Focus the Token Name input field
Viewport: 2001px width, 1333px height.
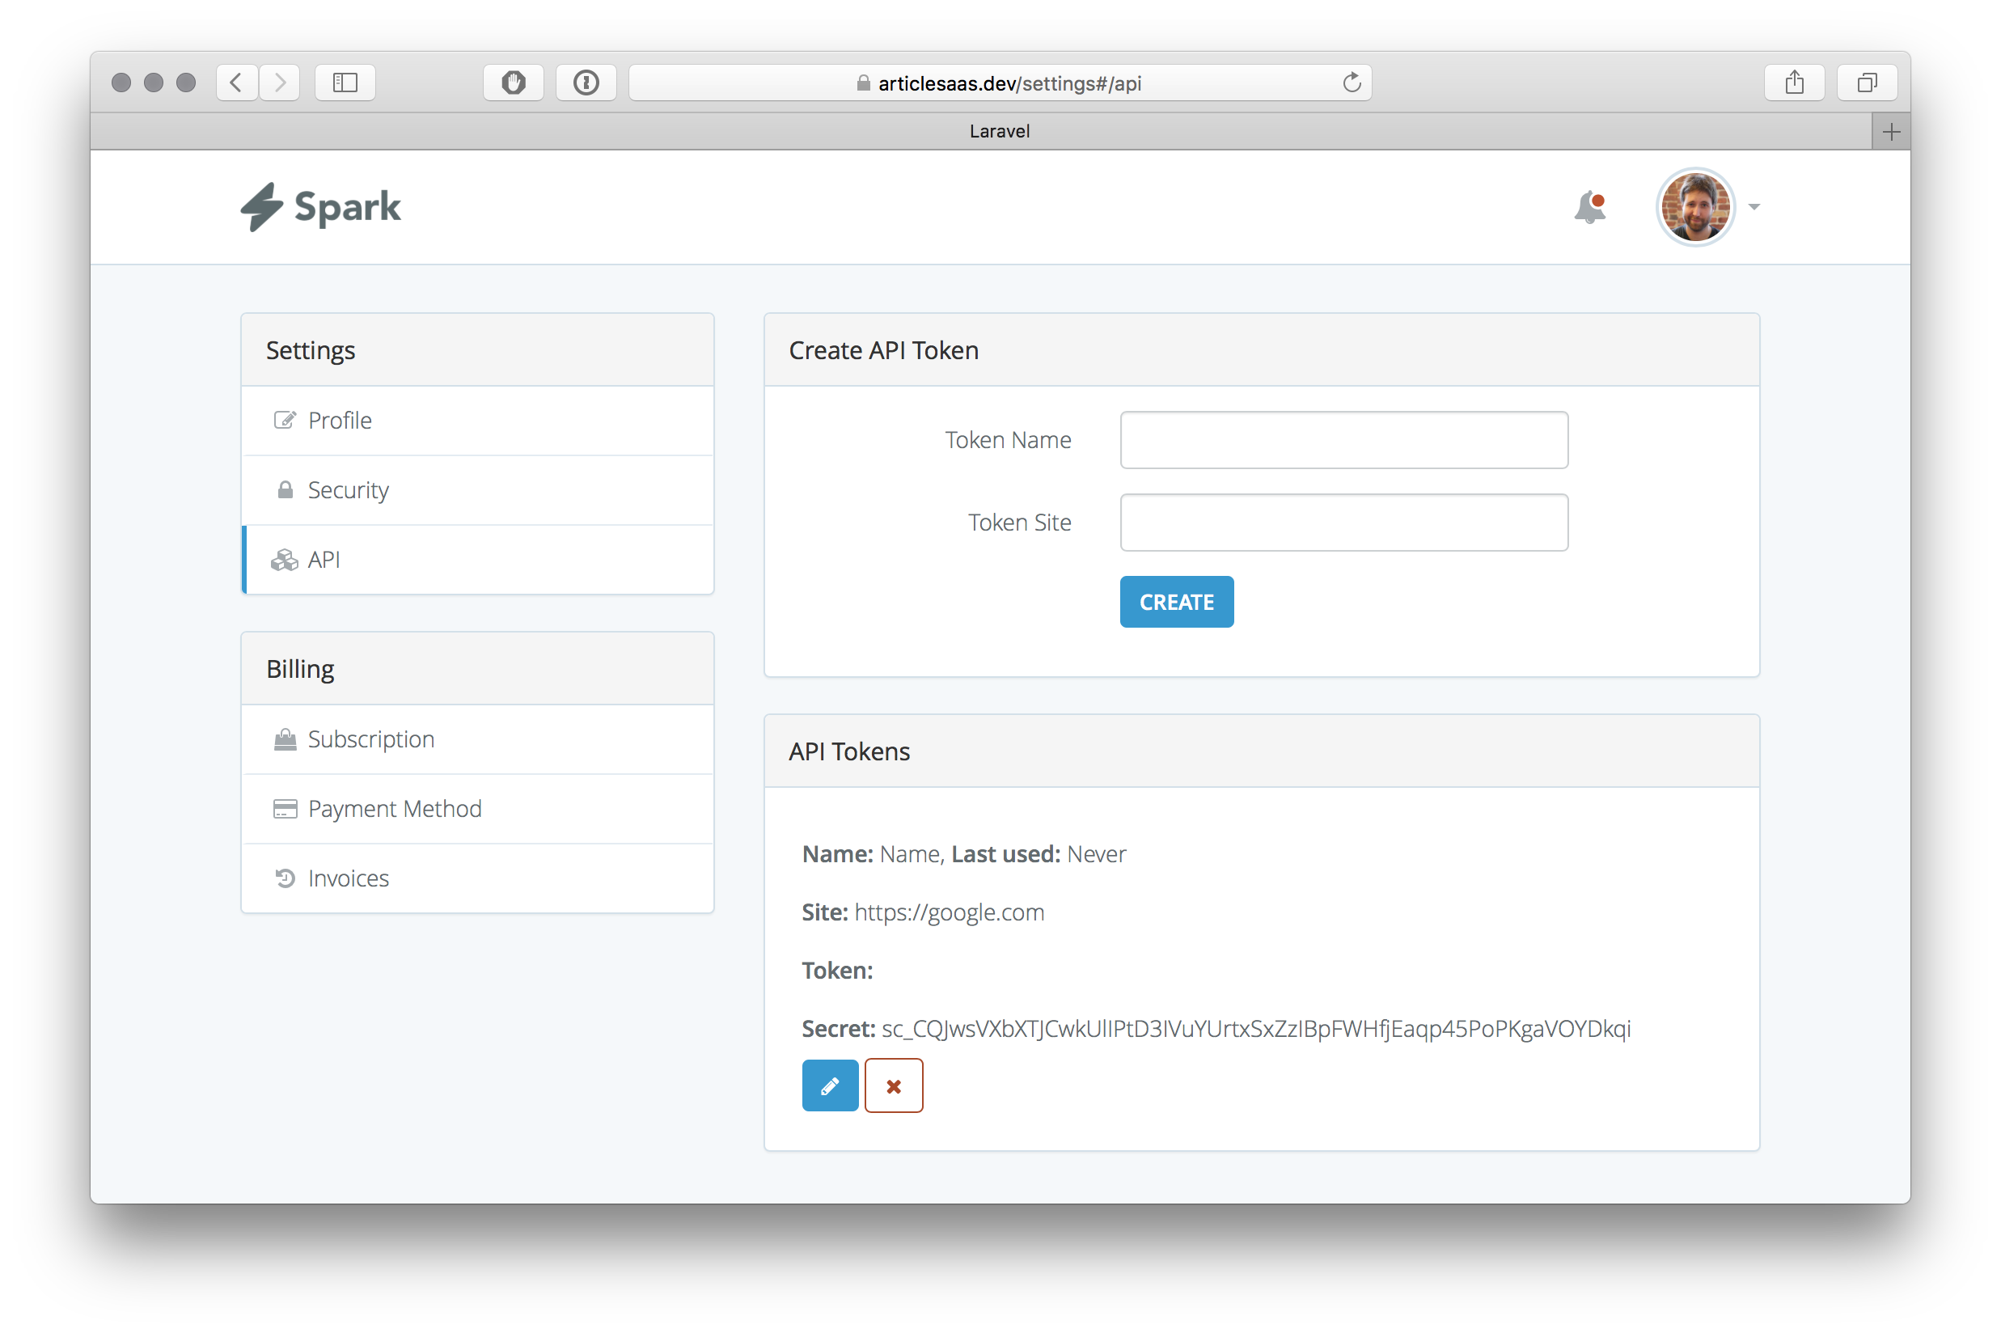1343,440
